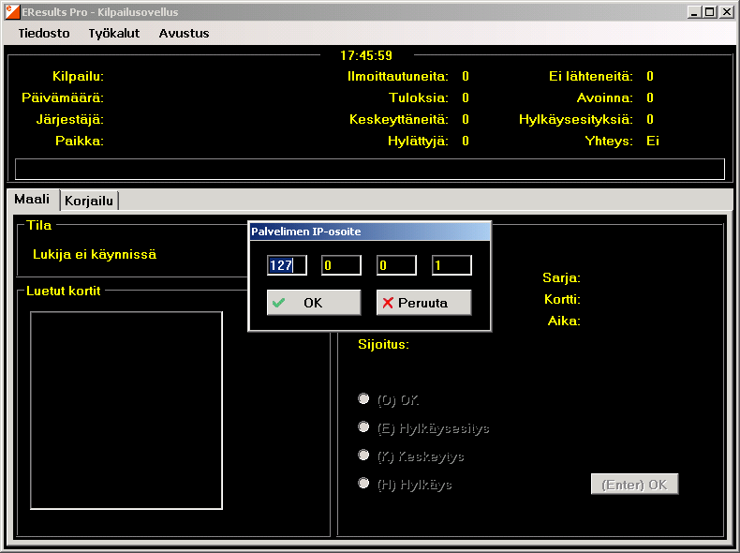Click the 'Keskeyttäneitä:' label
Viewport: 740px width, 553px height.
click(399, 119)
